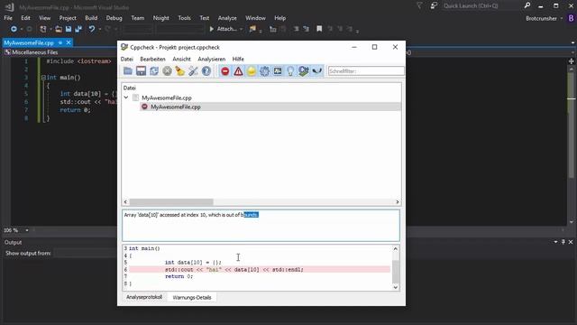Click the Save icon in Visual Studio's toolbar
The width and height of the screenshot is (577, 325).
point(69,29)
